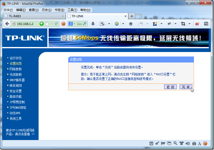Expand the 系统工具 sidebar section
Image resolution: width=214 pixels, height=150 pixels.
(16, 118)
